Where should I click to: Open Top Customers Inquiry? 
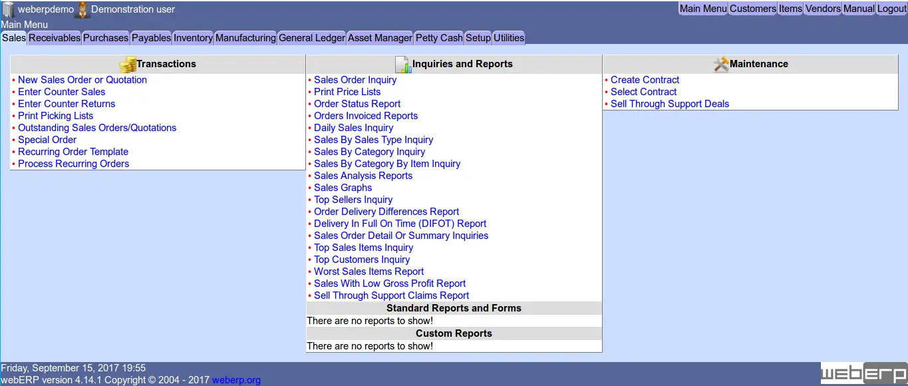coord(362,260)
